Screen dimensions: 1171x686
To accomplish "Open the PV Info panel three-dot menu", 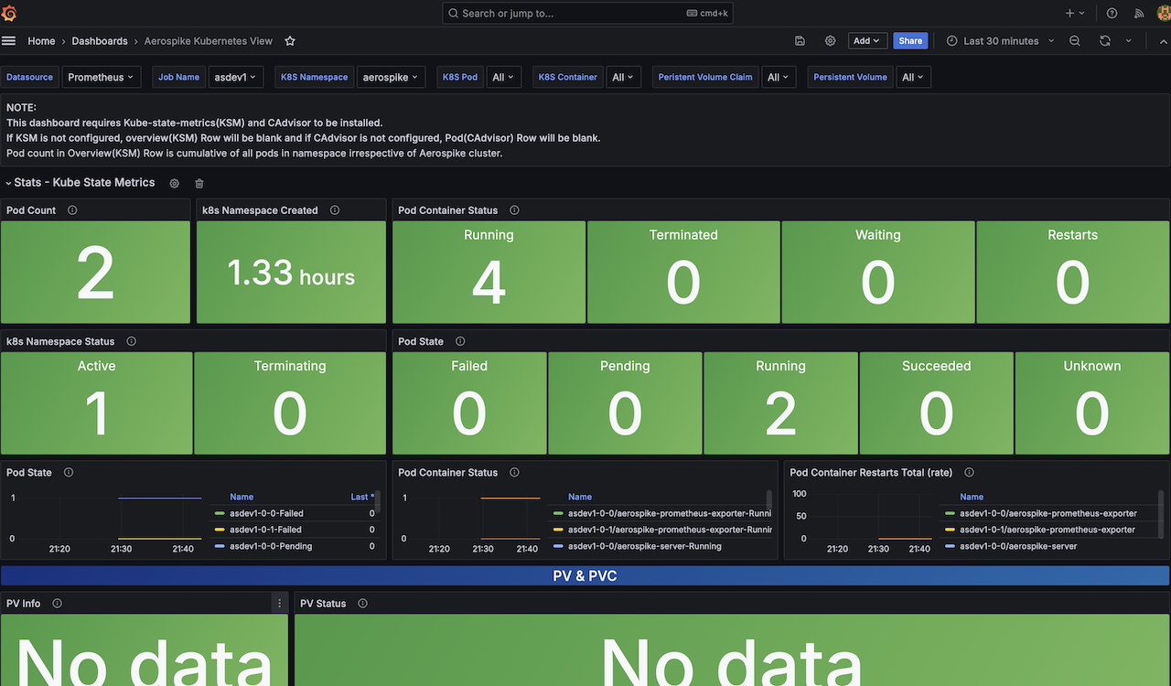I will point(280,604).
